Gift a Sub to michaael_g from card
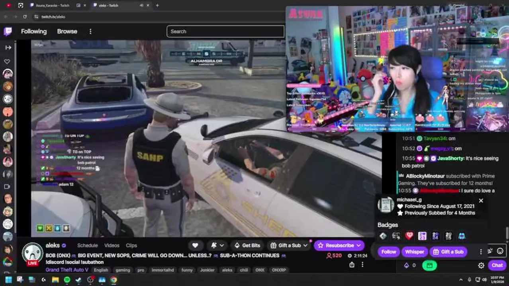Image resolution: width=509 pixels, height=286 pixels. 448,251
